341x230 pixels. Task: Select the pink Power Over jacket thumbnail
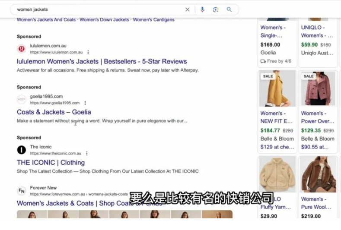[318, 88]
